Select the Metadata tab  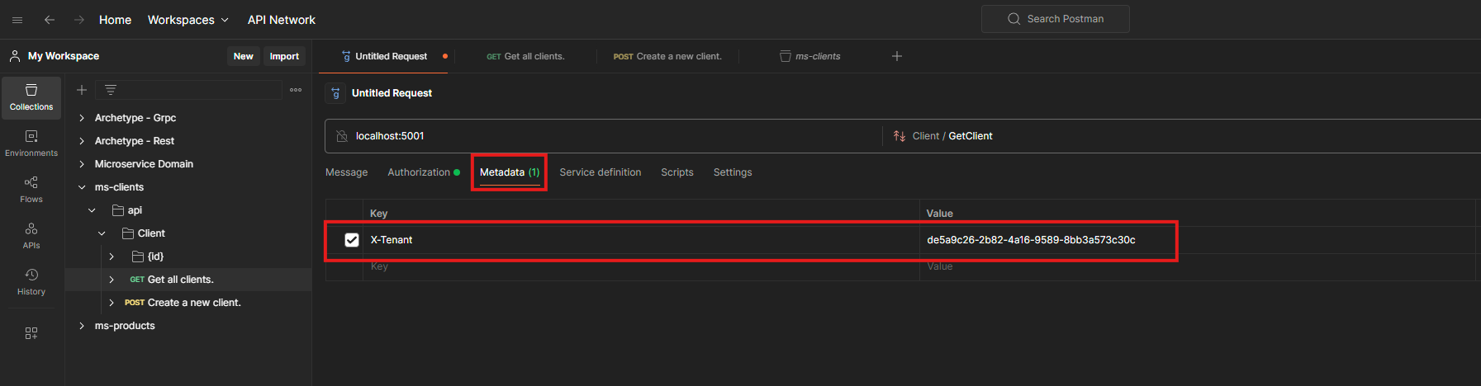point(510,172)
